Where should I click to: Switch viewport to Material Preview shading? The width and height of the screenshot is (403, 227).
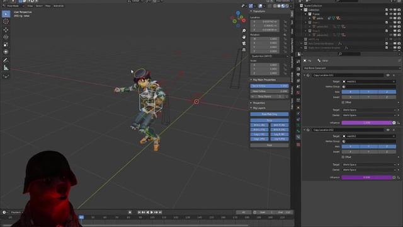[283, 6]
